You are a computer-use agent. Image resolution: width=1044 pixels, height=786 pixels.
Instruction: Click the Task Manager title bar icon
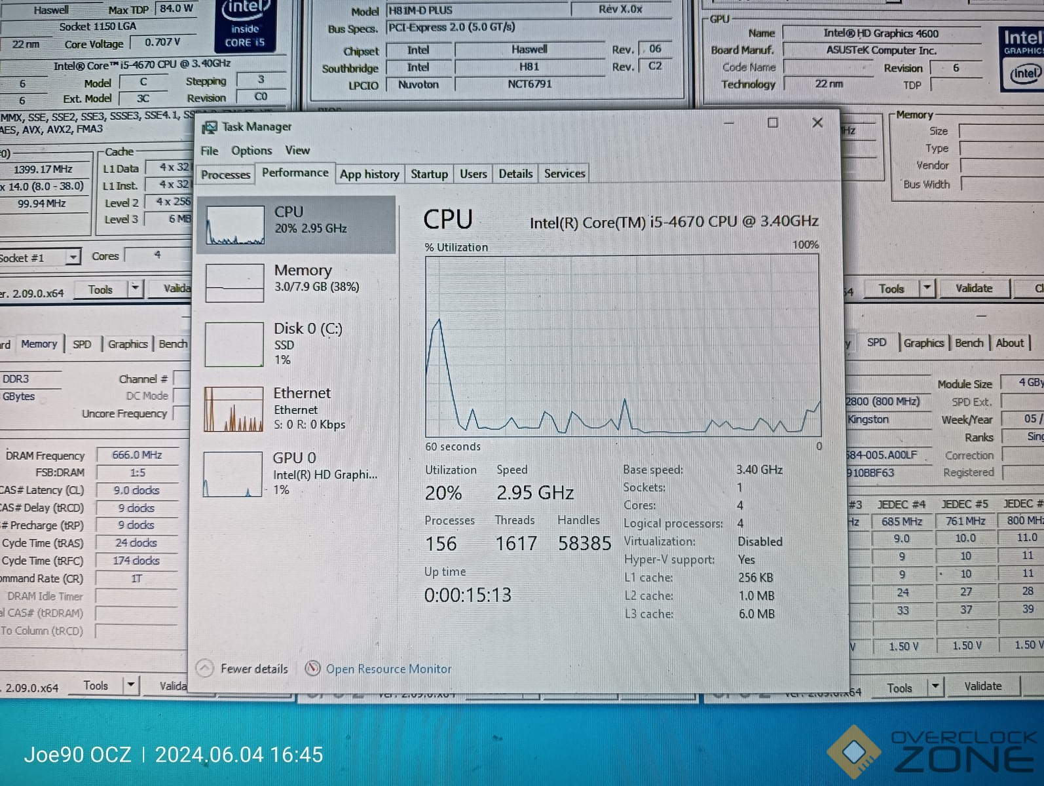(x=209, y=127)
